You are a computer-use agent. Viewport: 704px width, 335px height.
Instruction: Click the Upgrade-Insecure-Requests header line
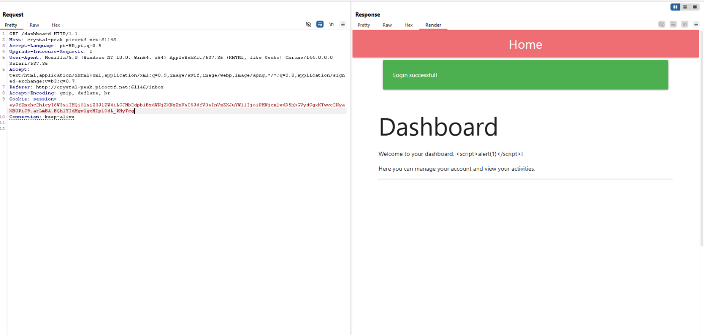click(x=51, y=51)
